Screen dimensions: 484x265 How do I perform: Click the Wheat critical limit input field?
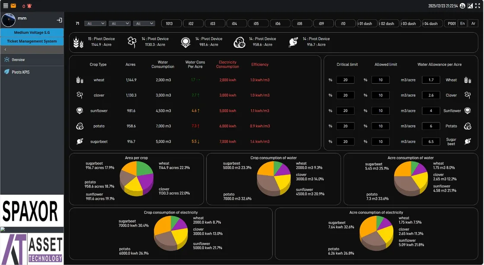point(345,80)
